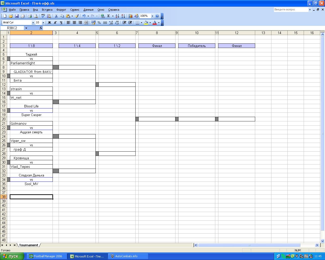The image size is (325, 260).
Task: Click in the Введите вопрос help field
Action: pos(291,10)
